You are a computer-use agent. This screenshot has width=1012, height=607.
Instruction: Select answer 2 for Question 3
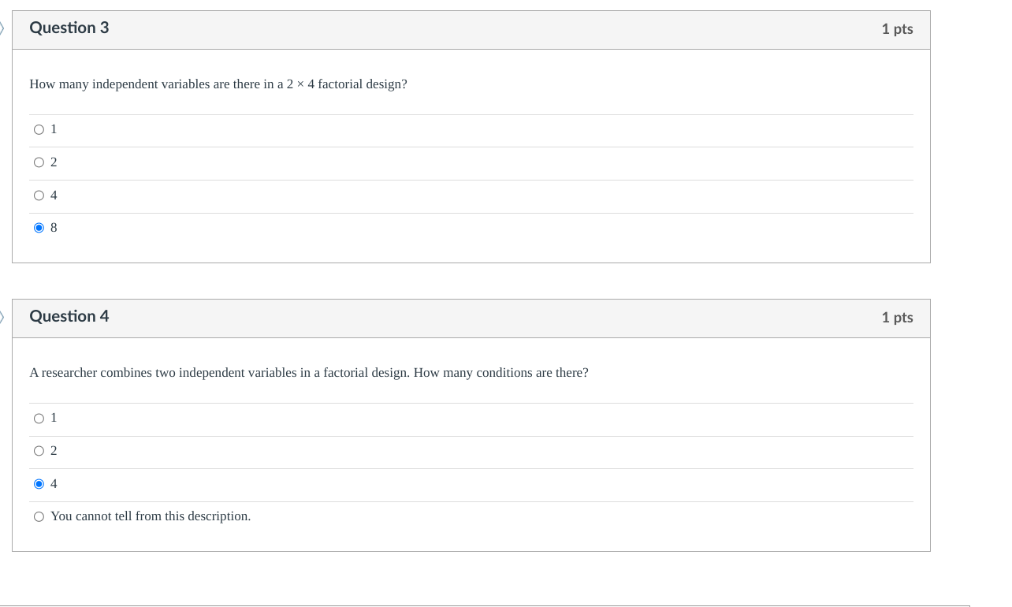tap(39, 162)
